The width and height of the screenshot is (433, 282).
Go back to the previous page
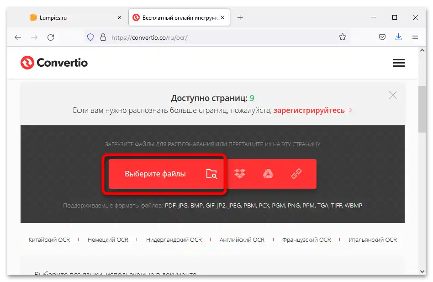coord(18,37)
